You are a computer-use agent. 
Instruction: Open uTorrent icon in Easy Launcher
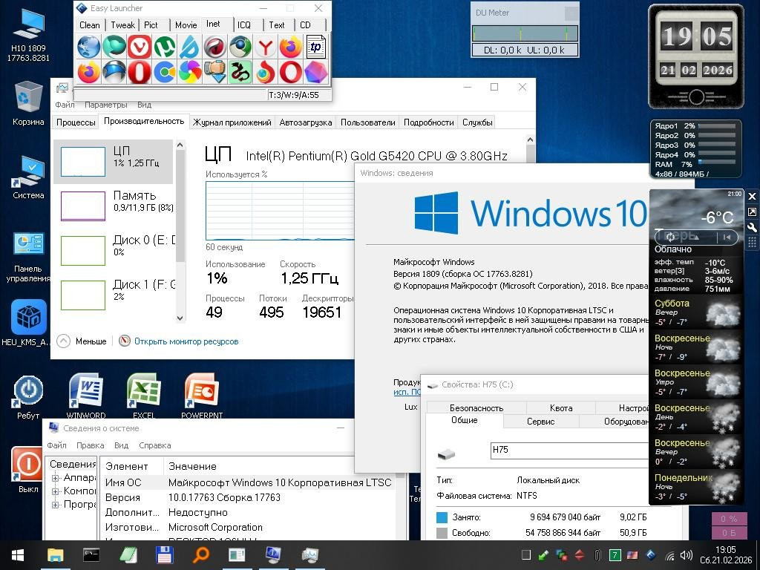pyautogui.click(x=164, y=47)
